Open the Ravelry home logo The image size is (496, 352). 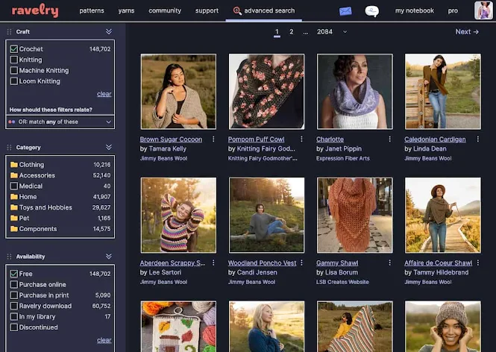click(x=35, y=10)
